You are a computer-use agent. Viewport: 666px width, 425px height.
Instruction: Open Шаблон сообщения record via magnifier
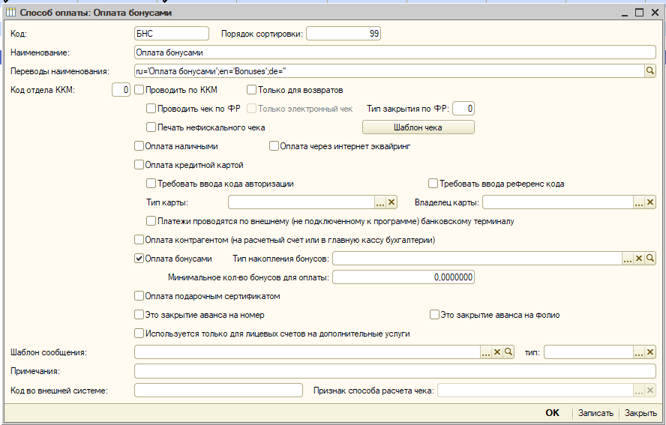click(508, 352)
